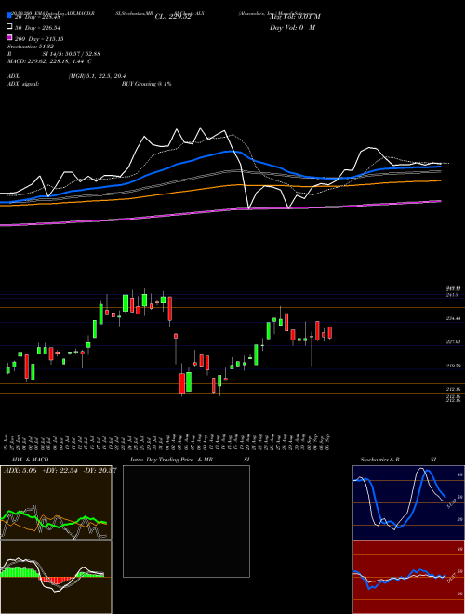Click the date axis labels under candlesticks
This screenshot has width=465, height=614.
(x=167, y=443)
